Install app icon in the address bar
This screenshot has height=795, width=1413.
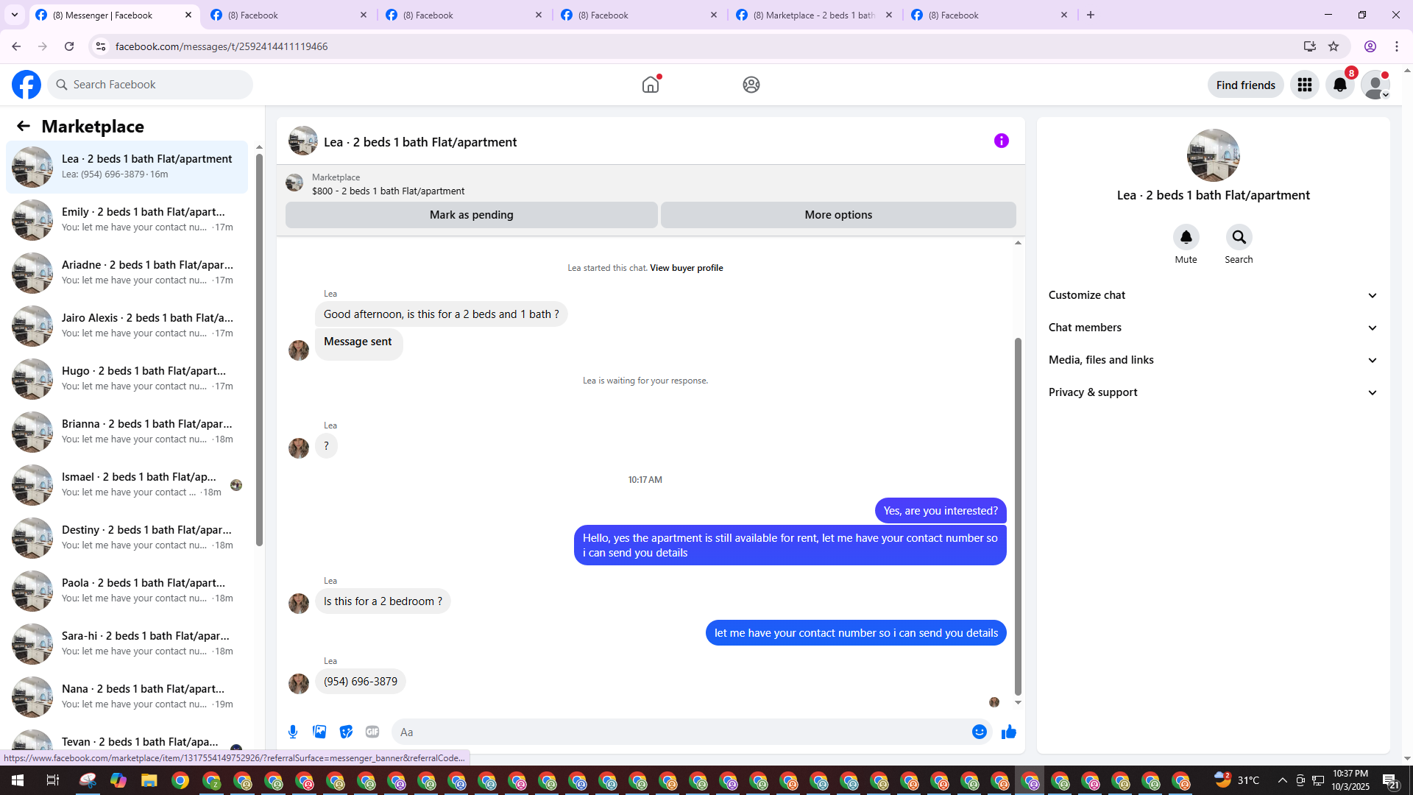tap(1310, 46)
